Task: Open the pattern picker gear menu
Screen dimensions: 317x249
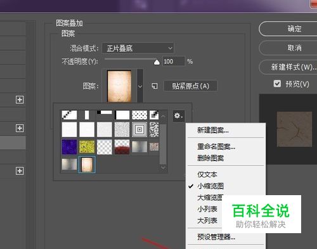Action: 179,116
